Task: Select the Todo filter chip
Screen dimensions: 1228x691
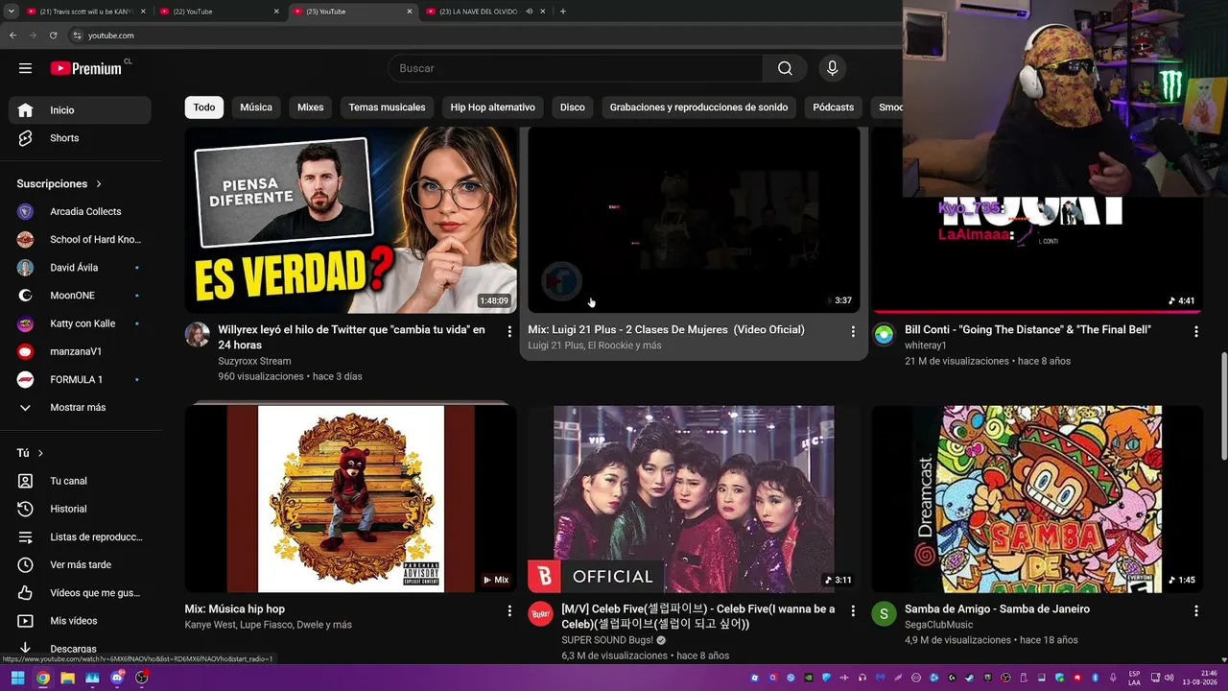Action: click(x=204, y=107)
